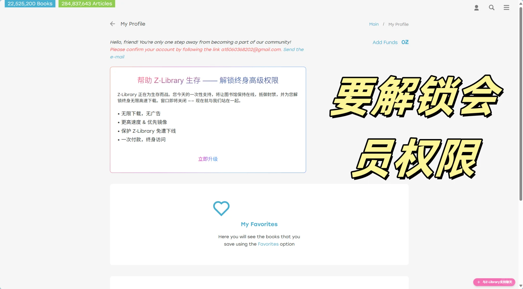Click the 0Z balance indicator
The width and height of the screenshot is (523, 289).
tap(405, 42)
